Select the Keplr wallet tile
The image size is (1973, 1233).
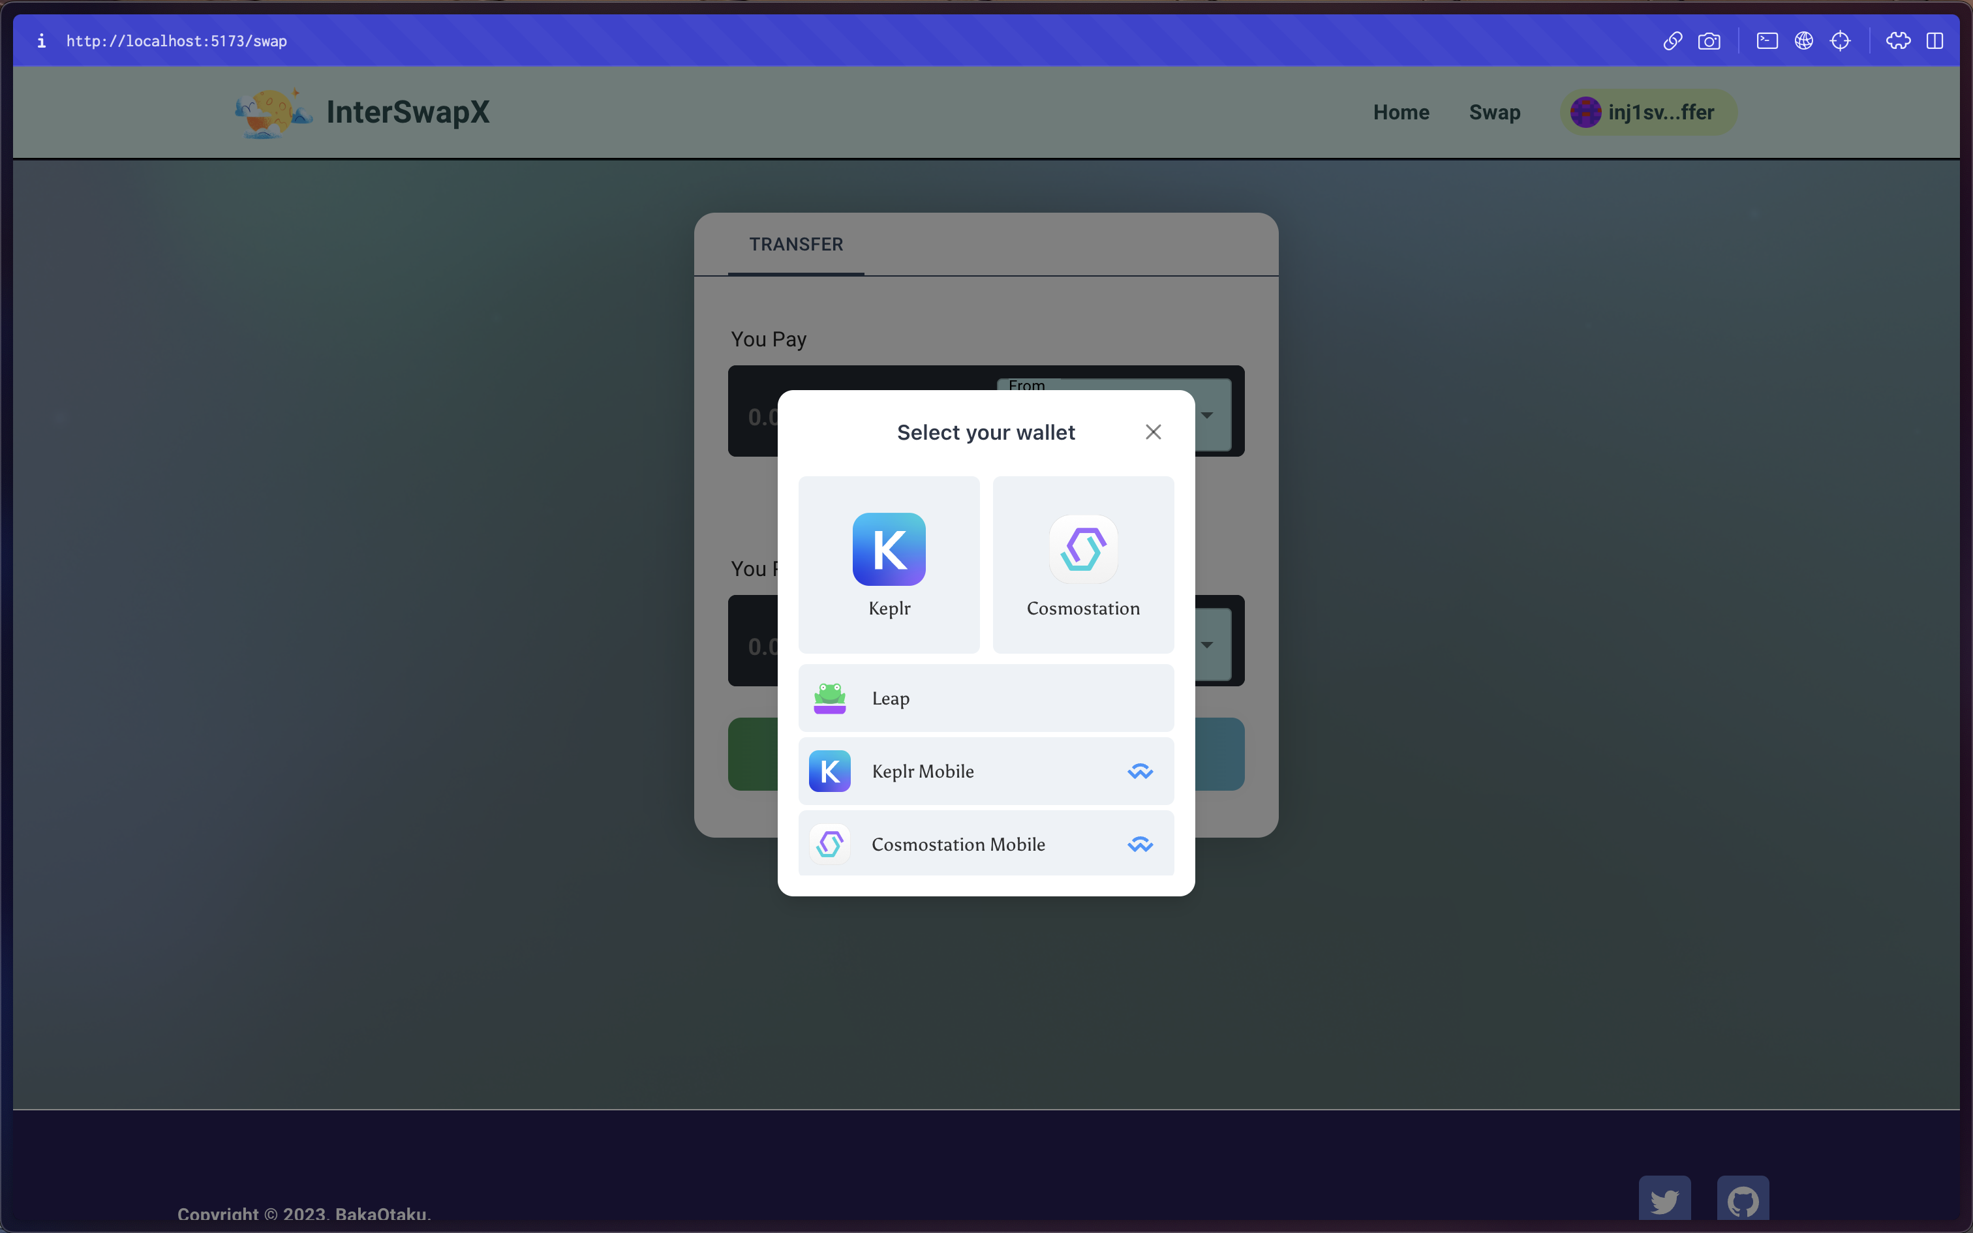click(x=889, y=564)
